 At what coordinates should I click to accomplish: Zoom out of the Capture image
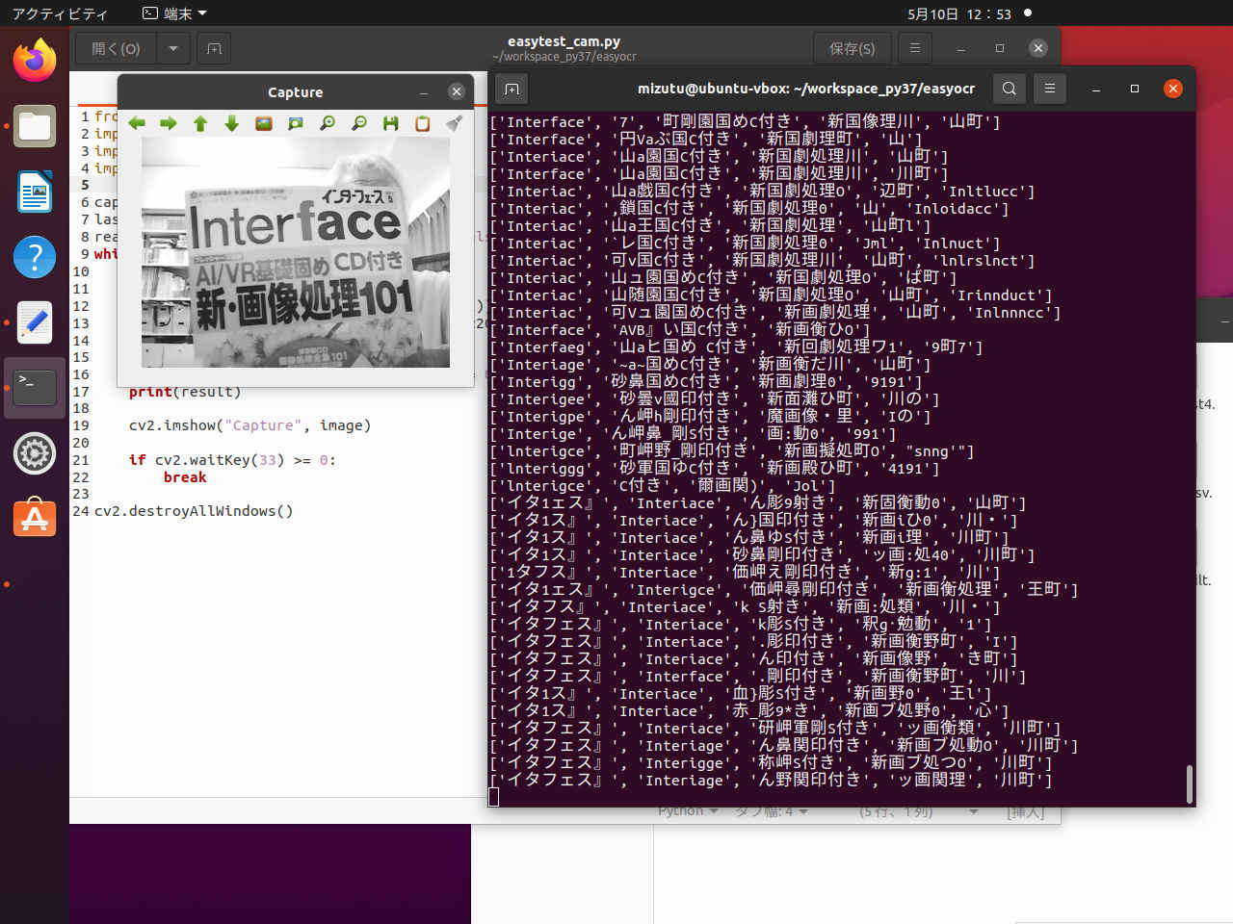(359, 123)
